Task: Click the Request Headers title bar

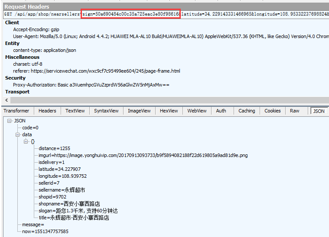Action: 166,6
